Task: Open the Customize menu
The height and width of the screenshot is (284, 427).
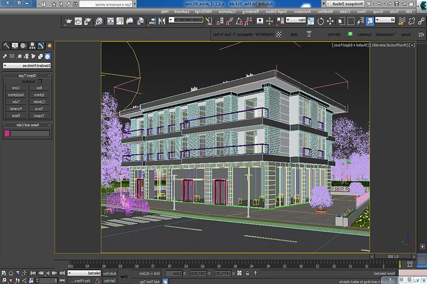Action: 227,12
